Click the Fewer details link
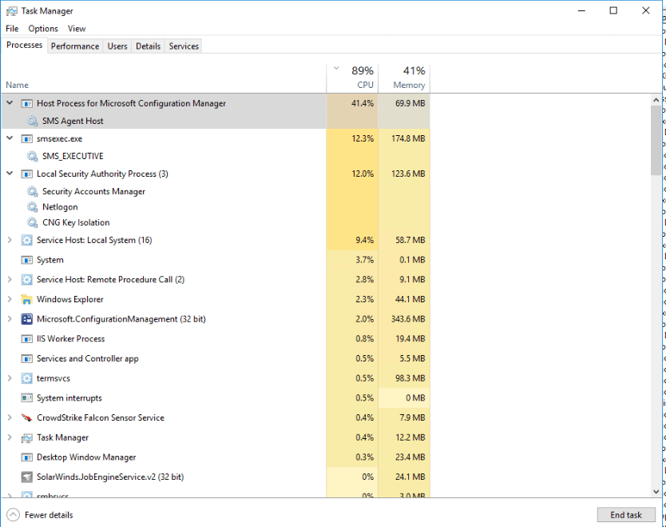666x527 pixels. click(x=49, y=515)
